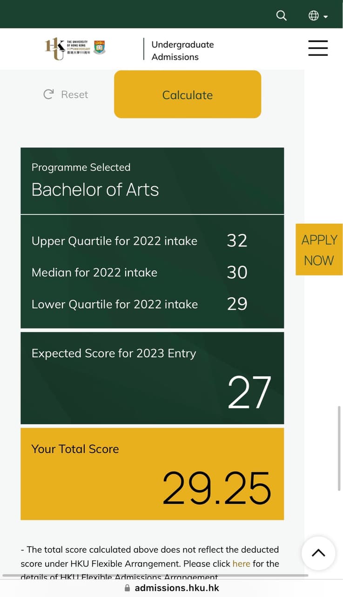Follow the "here" link for Flexible Arrangement

241,563
